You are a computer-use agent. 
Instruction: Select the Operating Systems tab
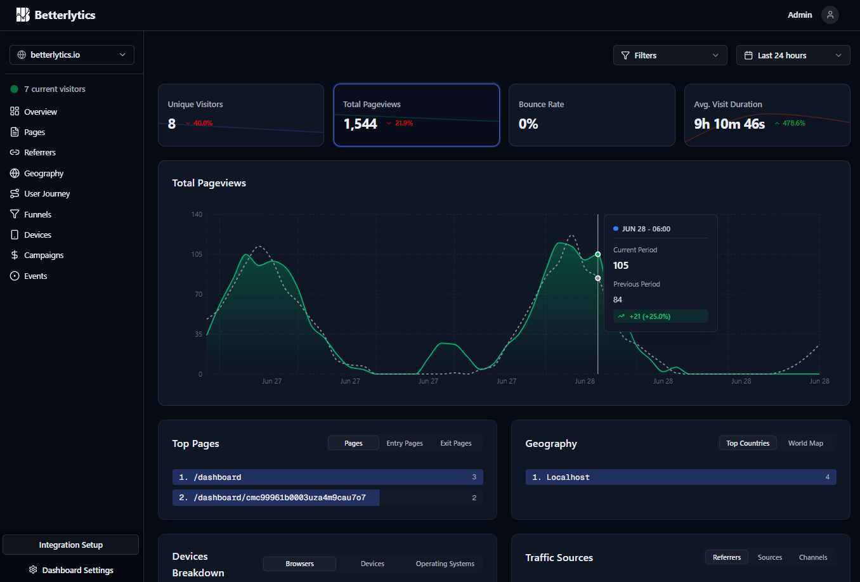445,564
